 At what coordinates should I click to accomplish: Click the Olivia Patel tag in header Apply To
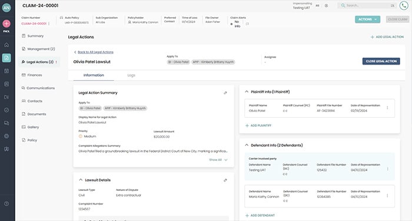coord(178,62)
